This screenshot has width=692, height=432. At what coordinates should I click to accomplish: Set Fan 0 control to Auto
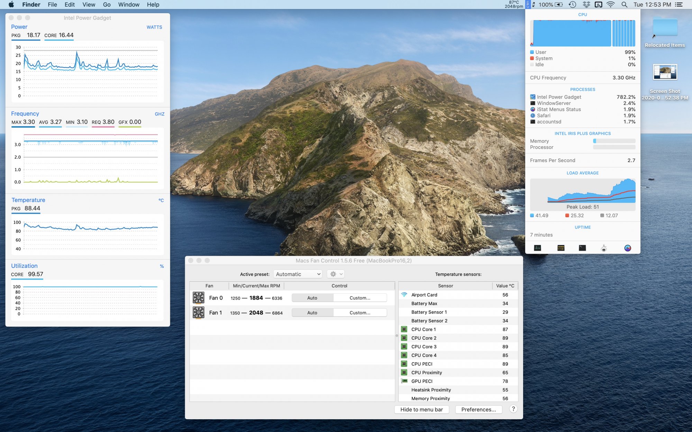312,298
